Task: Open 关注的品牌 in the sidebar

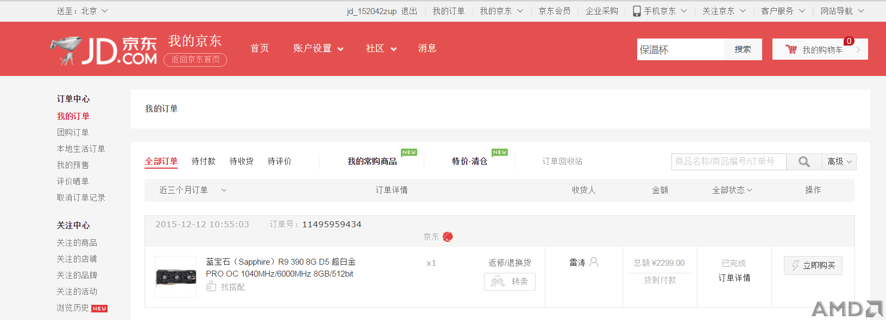Action: (x=77, y=275)
